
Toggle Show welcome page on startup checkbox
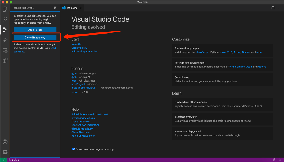(73, 149)
